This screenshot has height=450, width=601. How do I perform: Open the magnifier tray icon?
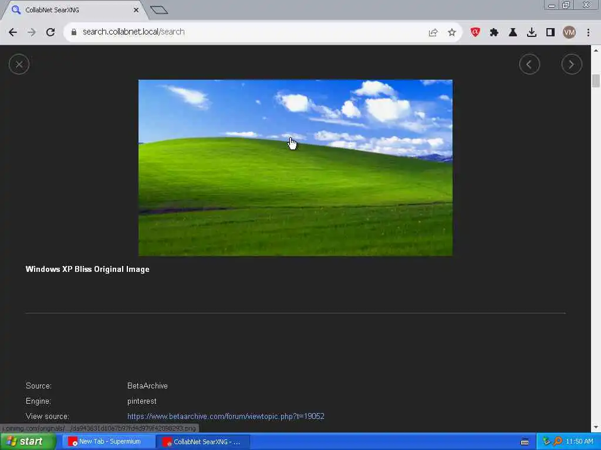click(x=558, y=442)
